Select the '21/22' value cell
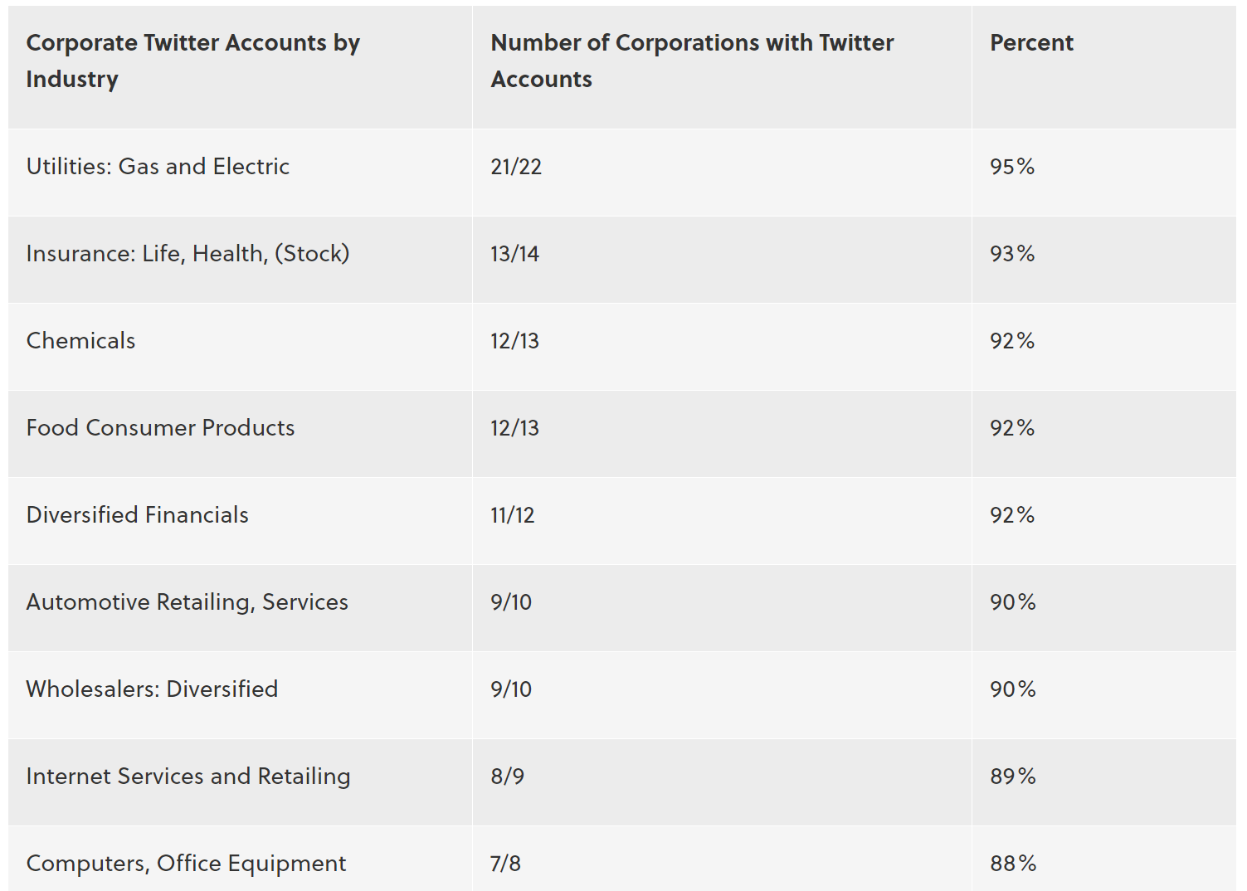Image resolution: width=1247 pixels, height=891 pixels. point(516,167)
